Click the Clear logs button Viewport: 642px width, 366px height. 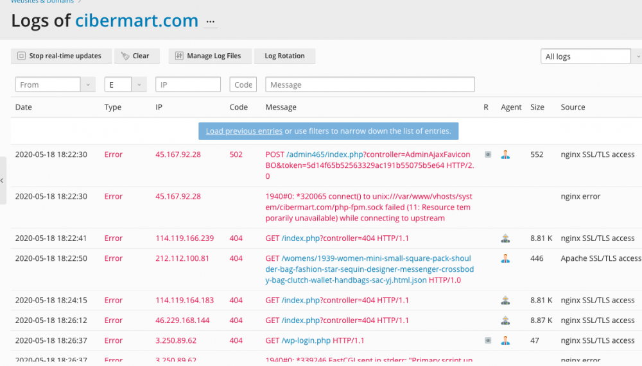[x=137, y=56]
